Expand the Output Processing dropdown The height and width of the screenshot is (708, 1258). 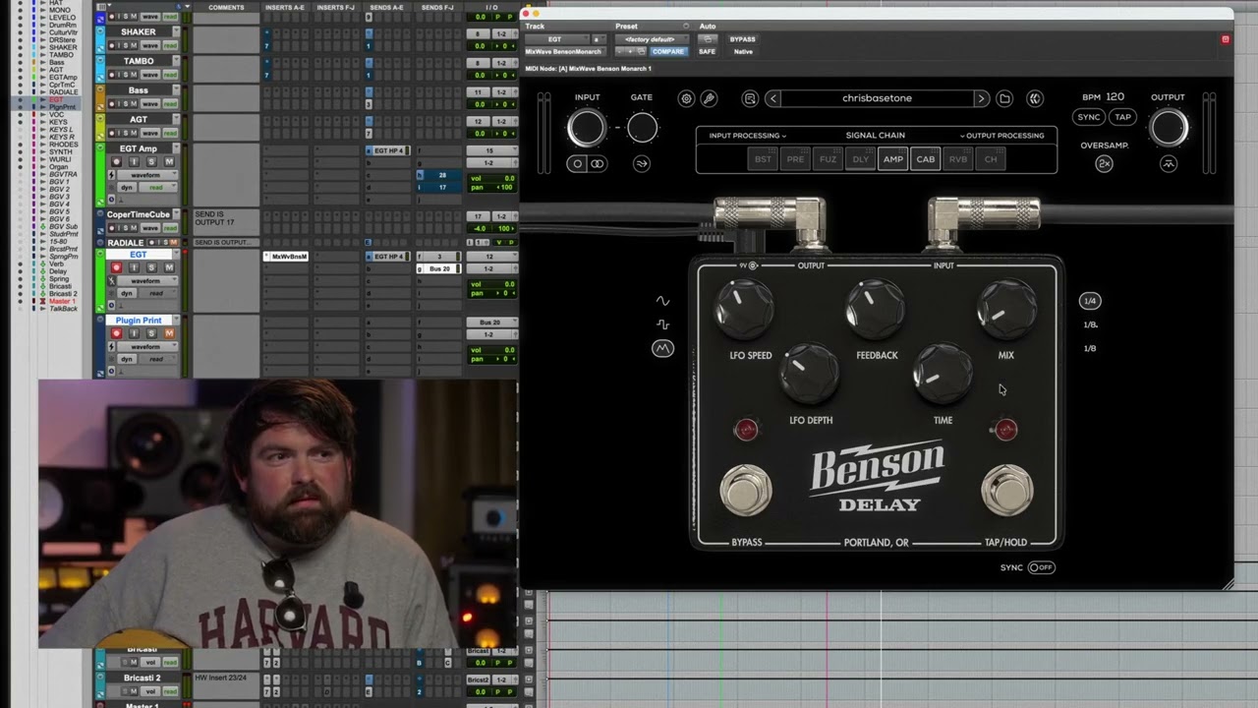1001,136
